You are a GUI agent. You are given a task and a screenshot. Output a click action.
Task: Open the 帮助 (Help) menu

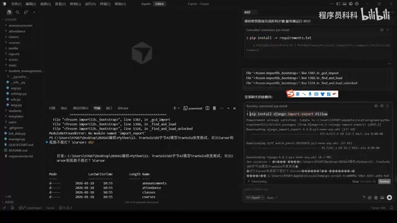pyautogui.click(x=120, y=4)
